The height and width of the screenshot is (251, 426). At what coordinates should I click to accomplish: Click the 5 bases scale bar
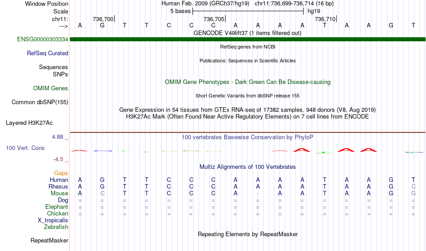coord(248,11)
